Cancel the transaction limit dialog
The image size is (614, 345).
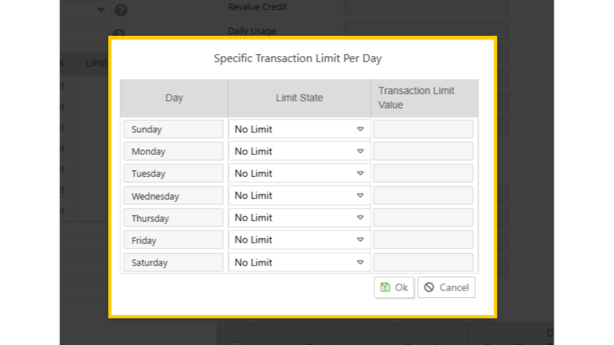coord(446,287)
